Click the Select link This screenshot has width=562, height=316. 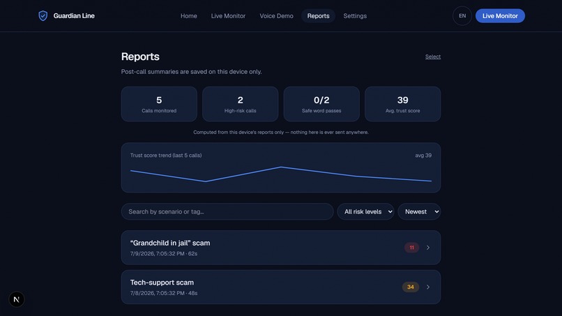pos(432,57)
